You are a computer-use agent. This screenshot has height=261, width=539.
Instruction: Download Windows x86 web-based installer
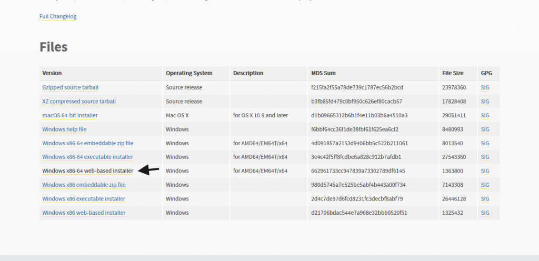(84, 213)
